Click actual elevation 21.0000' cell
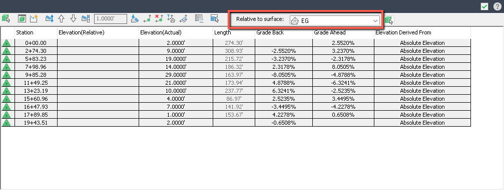 [x=176, y=83]
